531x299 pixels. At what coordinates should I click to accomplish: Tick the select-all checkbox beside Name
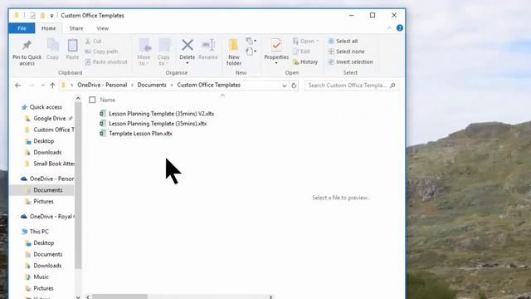tap(92, 100)
